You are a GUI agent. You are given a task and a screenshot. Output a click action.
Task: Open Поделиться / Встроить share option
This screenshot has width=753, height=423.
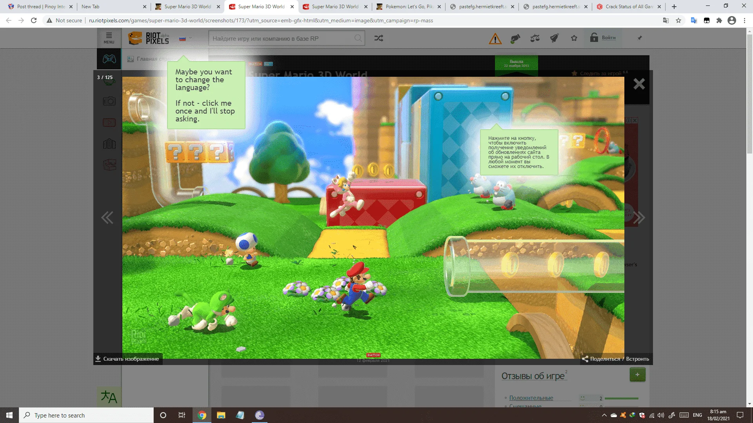(615, 359)
